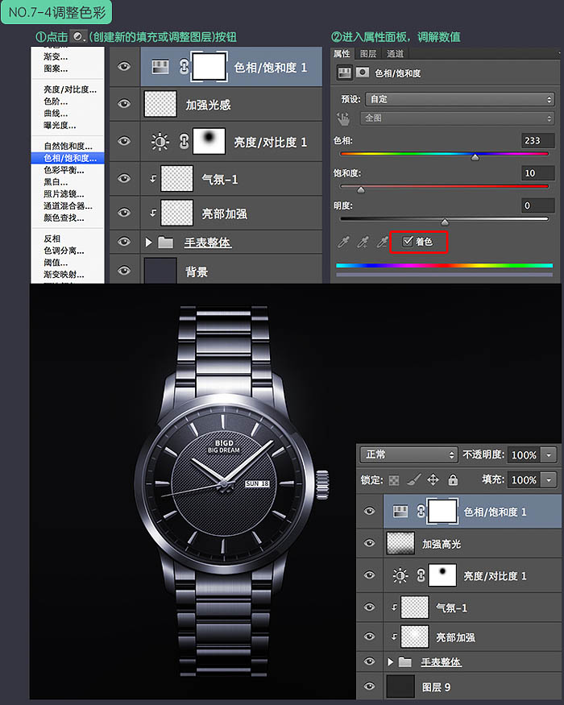
Task: Click the chain link icon on 亮度/对比度 1 under 加强高光
Action: (421, 575)
